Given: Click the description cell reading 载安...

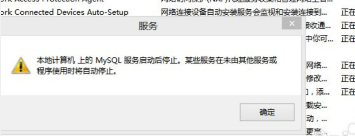Looking at the screenshot, I should tap(317, 105).
